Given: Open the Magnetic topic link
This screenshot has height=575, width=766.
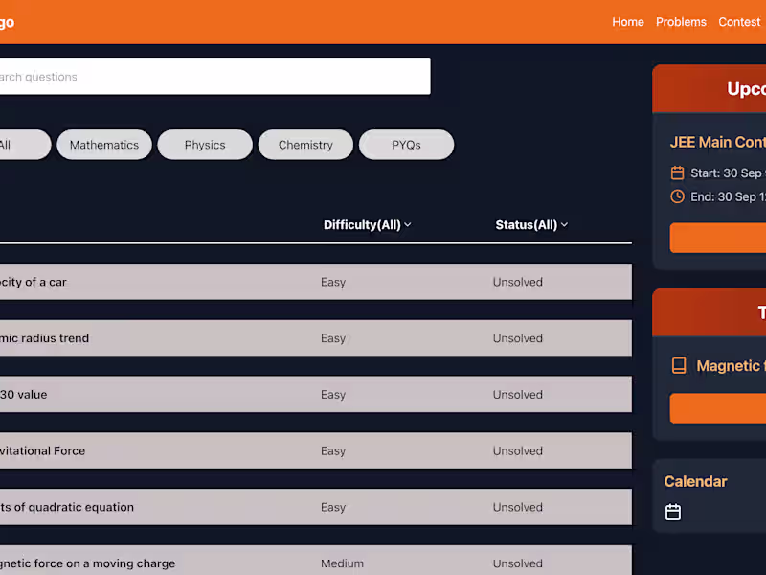Looking at the screenshot, I should point(731,366).
